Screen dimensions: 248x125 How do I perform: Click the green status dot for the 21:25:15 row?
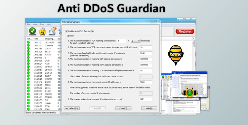28,73
